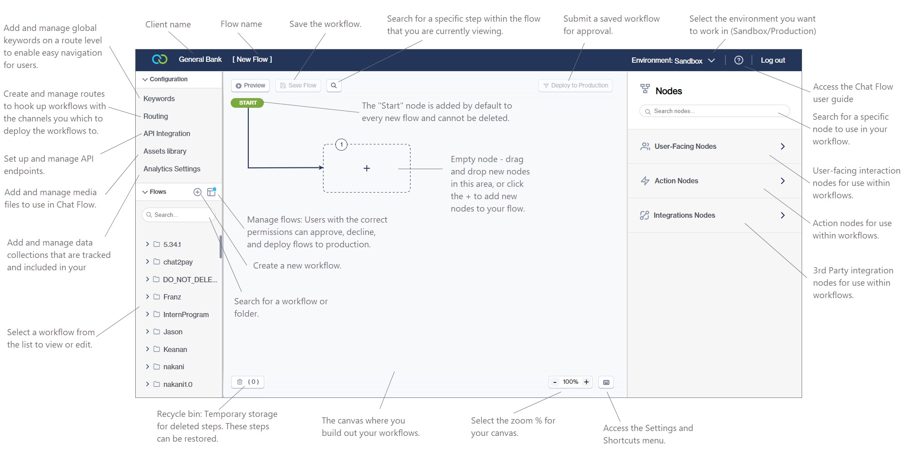Click the company logo in the top bar
Viewport: 913px width, 454px height.
click(159, 59)
